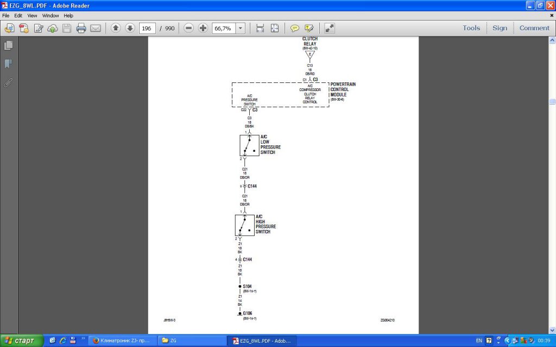556x347 pixels.
Task: Expand the zoom level dropdown
Action: (x=240, y=28)
